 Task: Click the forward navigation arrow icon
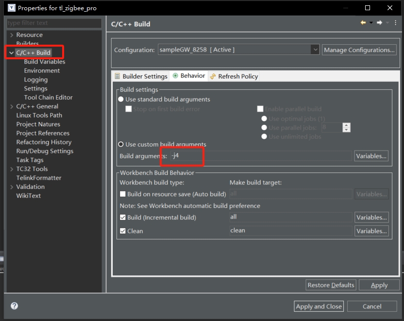pos(379,23)
